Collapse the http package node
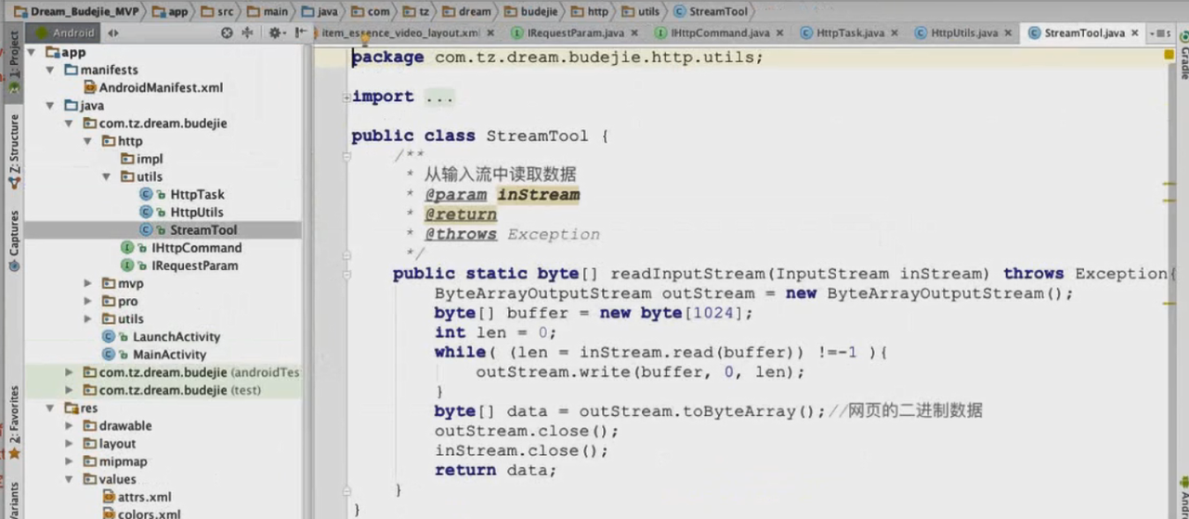This screenshot has width=1189, height=519. (87, 141)
